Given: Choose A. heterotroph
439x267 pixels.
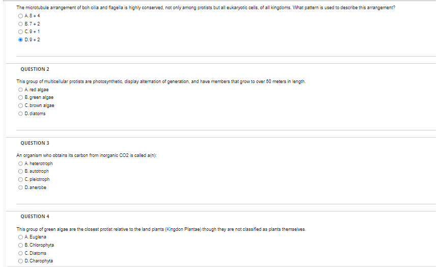Looking at the screenshot, I should [x=20, y=164].
